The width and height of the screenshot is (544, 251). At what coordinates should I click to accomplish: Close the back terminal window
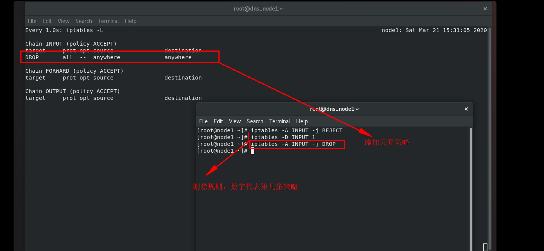(x=485, y=8)
